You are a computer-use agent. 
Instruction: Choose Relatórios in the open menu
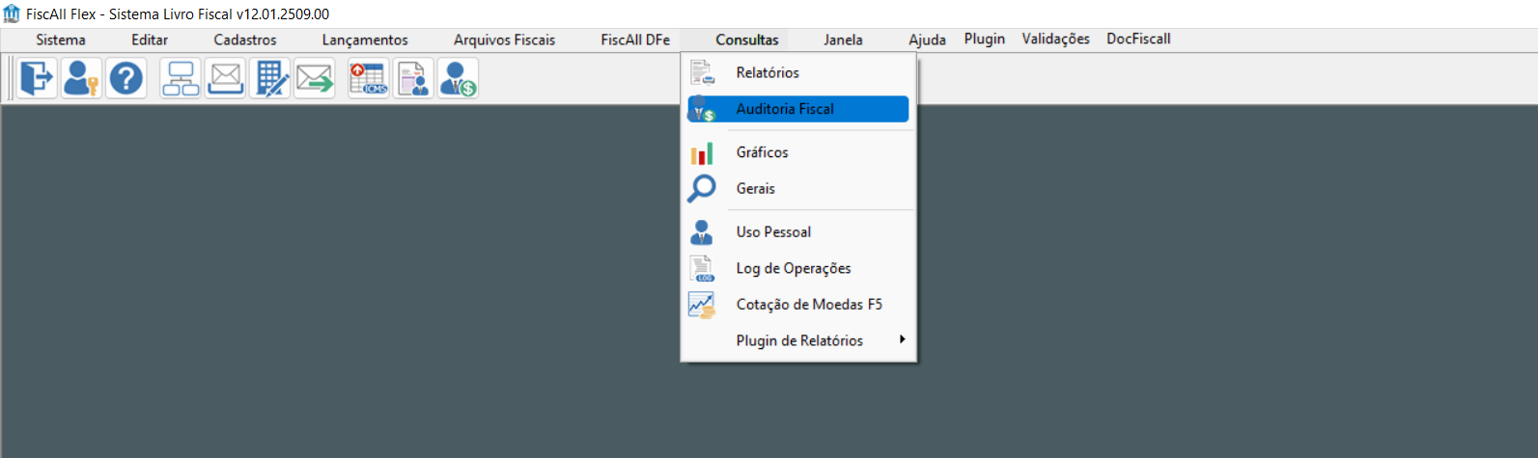768,72
